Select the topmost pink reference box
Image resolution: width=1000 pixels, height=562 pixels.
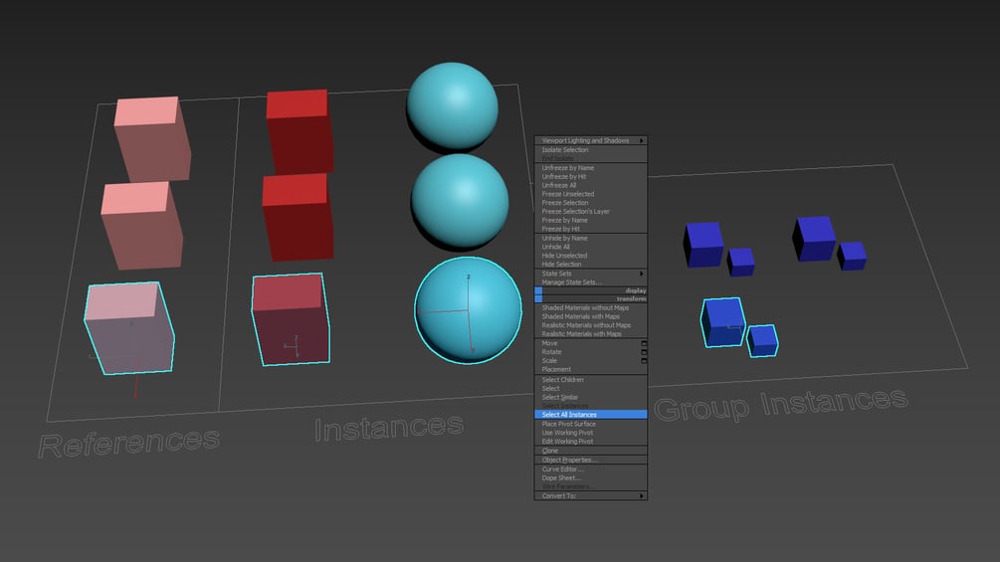point(152,139)
